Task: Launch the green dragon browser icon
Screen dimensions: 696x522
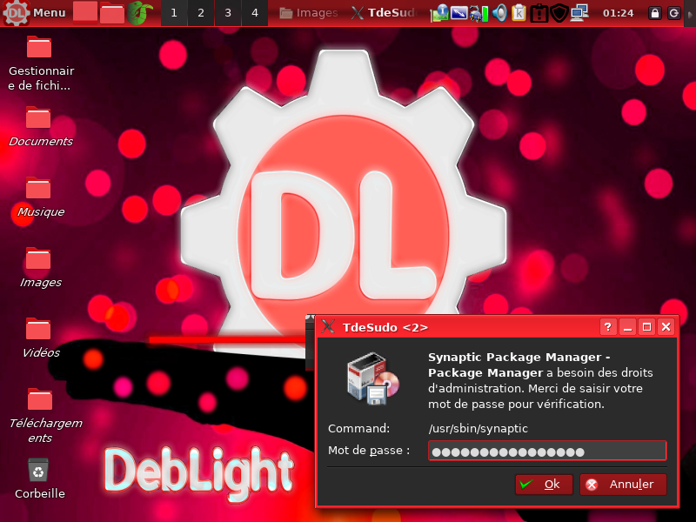Action: tap(139, 13)
